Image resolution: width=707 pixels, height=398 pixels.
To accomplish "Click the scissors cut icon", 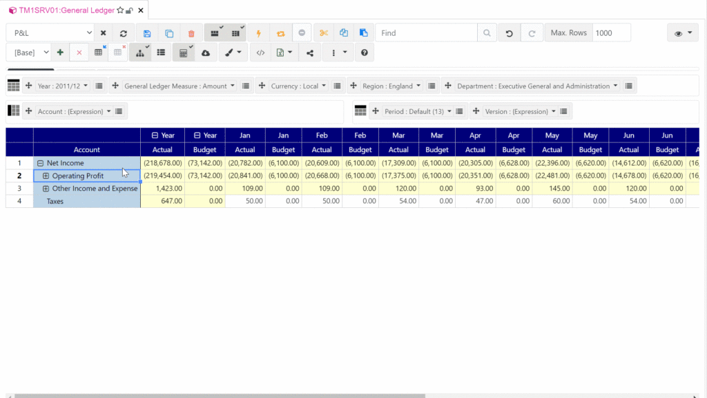I will point(322,33).
